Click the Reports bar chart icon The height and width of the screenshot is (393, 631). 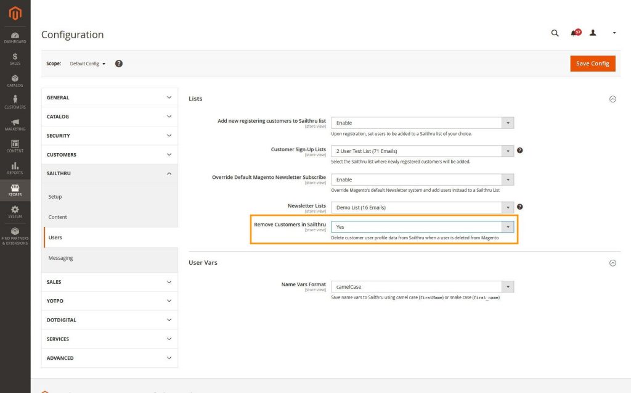point(15,168)
